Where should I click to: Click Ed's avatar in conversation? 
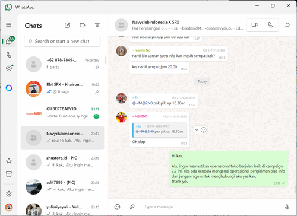click(121, 99)
